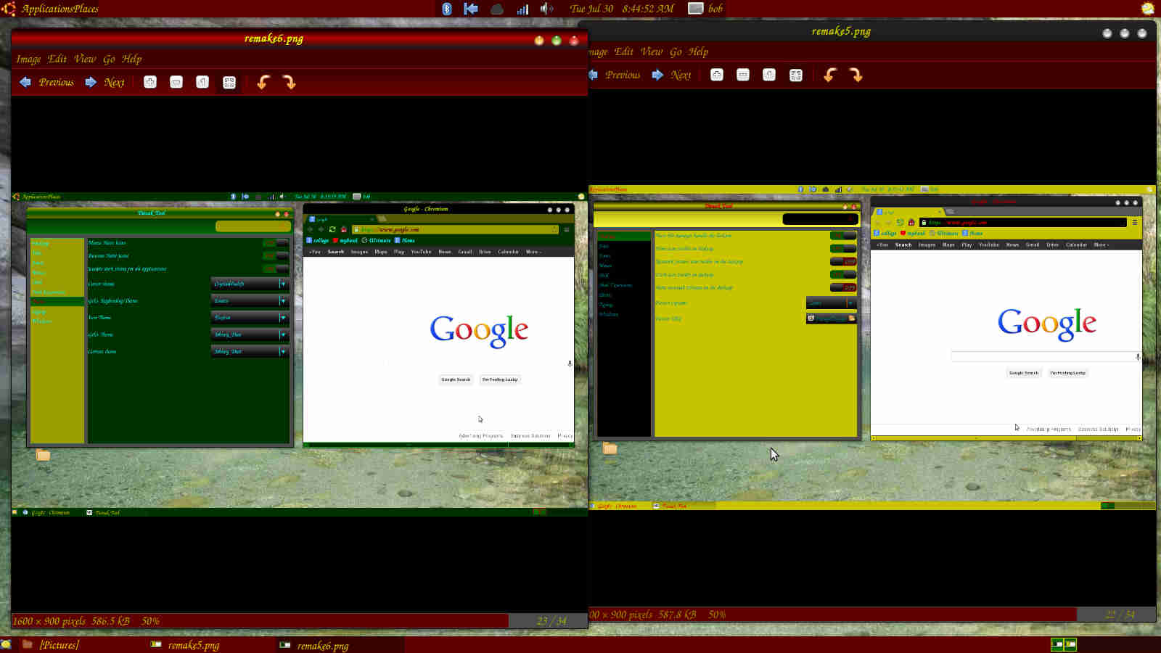Rotate remake6.png counterclockwise

pyautogui.click(x=263, y=83)
